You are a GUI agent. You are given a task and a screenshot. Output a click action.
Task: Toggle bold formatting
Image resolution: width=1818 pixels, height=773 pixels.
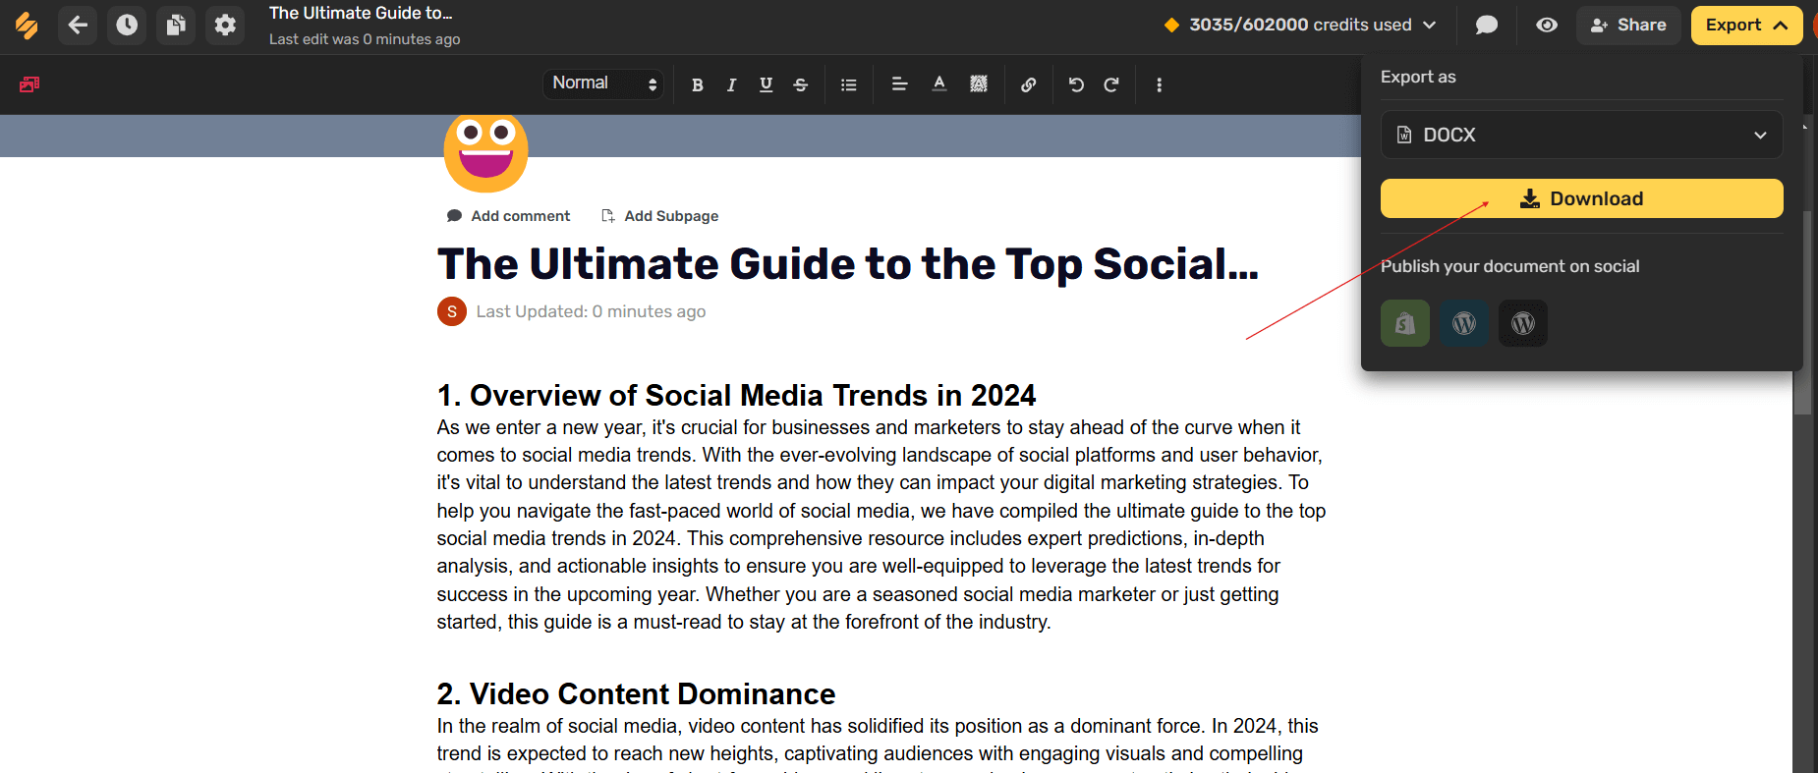tap(698, 84)
